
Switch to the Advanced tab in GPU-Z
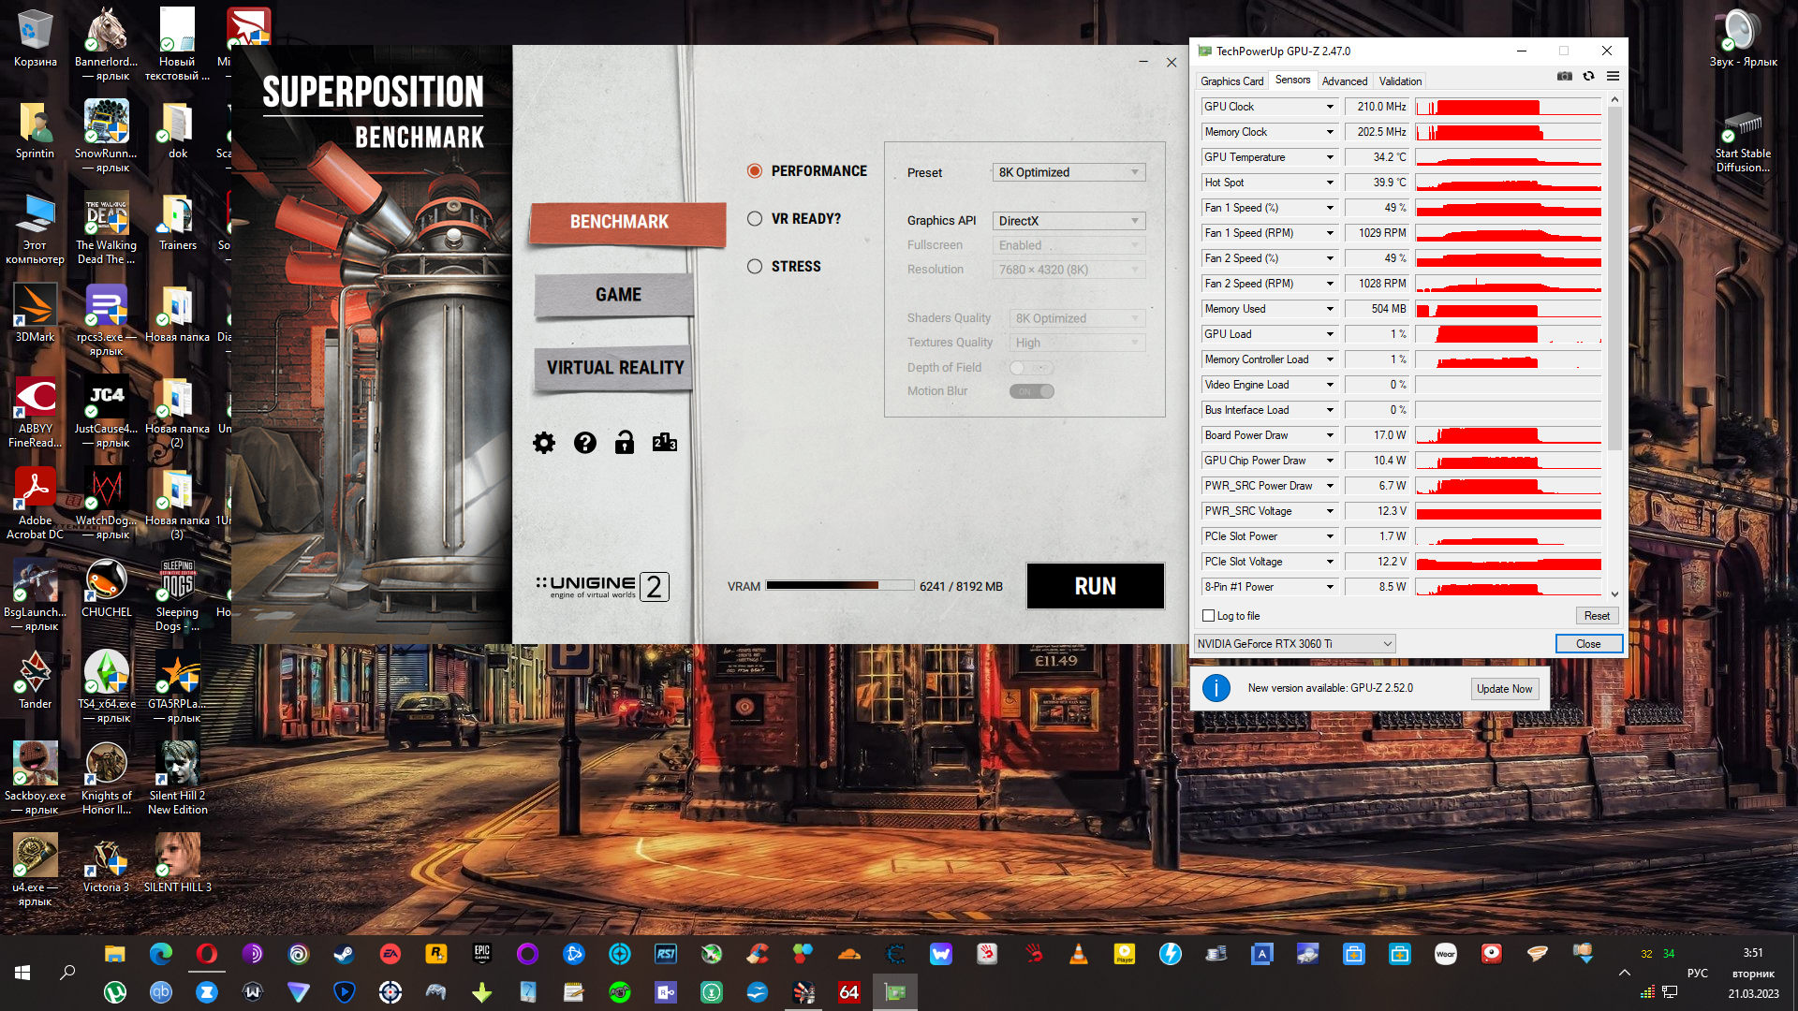1344,81
